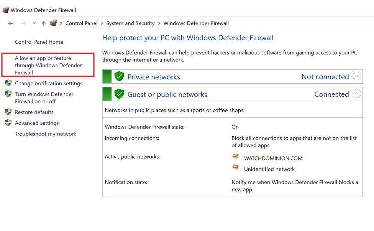Open the recent locations dropdown chevron

34,23
